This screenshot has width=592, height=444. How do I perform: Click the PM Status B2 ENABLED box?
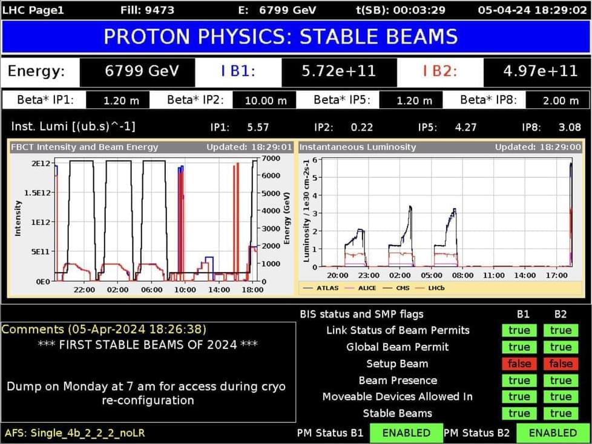click(553, 433)
